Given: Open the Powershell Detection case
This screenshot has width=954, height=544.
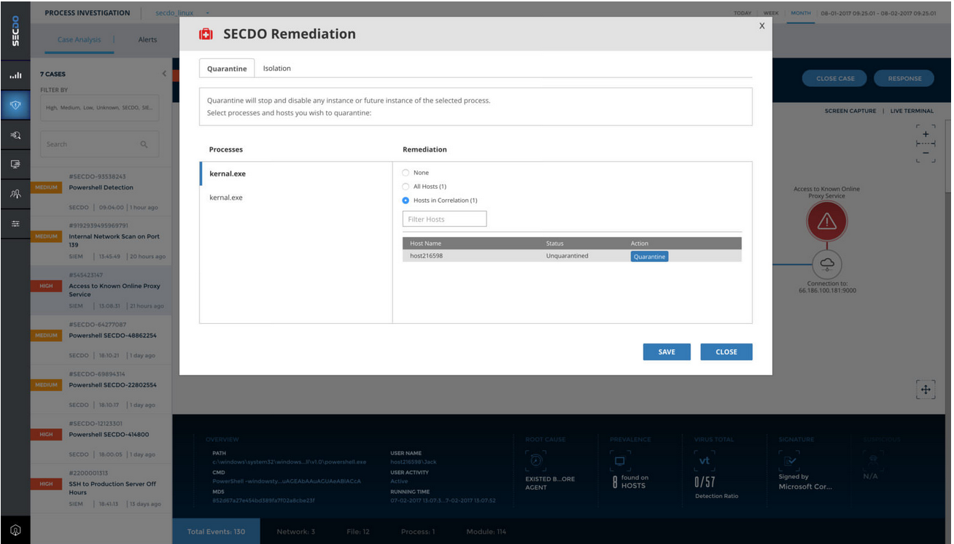Looking at the screenshot, I should coord(101,191).
